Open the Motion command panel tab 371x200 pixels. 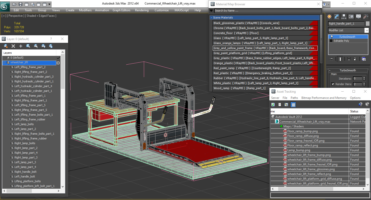coord(351,17)
